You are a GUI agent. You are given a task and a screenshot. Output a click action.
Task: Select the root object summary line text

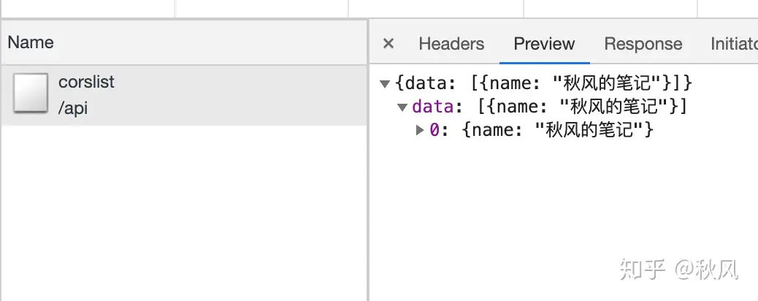pos(544,84)
